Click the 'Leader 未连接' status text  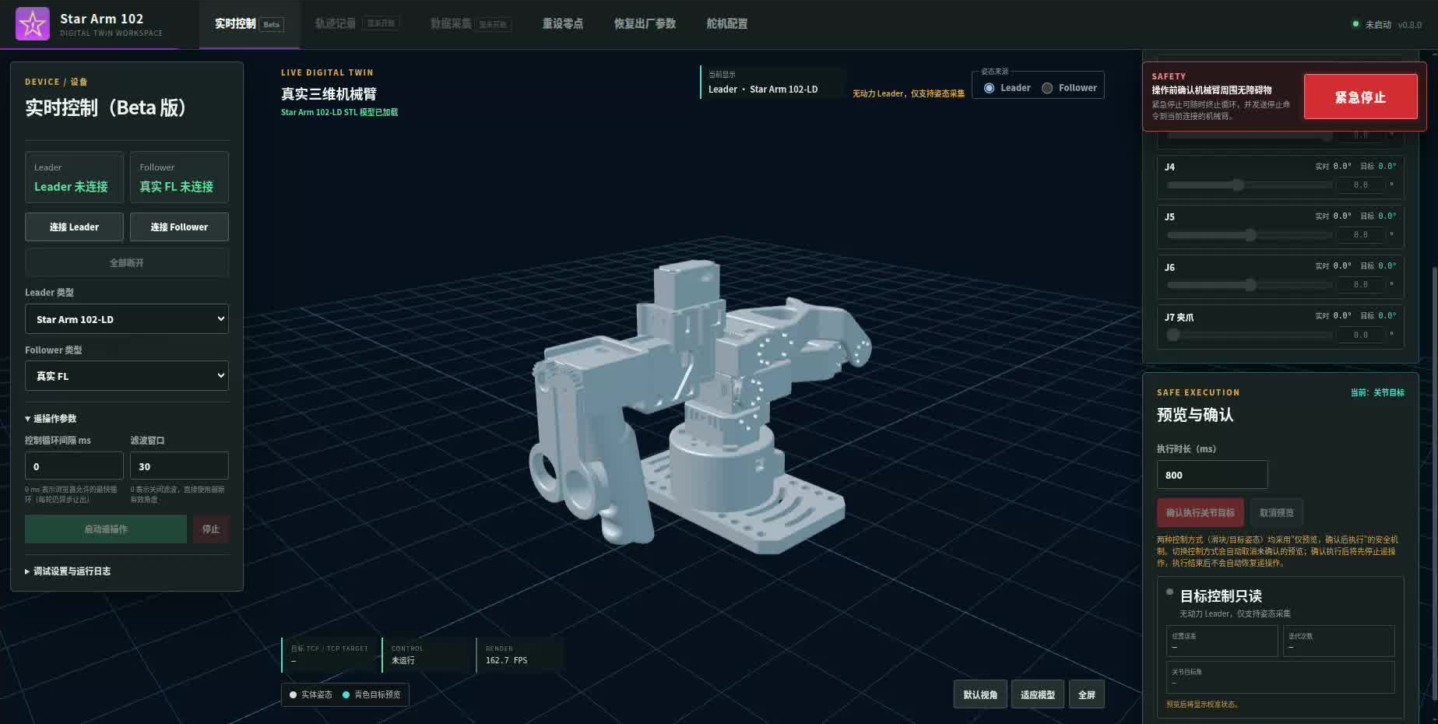coord(71,187)
